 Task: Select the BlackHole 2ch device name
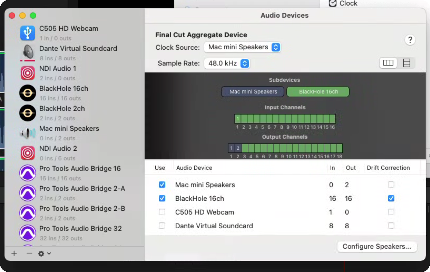tap(62, 109)
